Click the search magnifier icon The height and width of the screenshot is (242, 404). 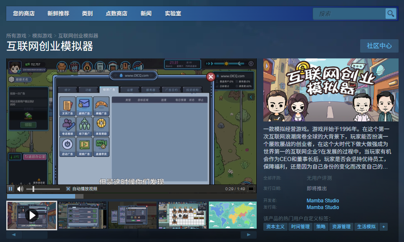tap(391, 14)
